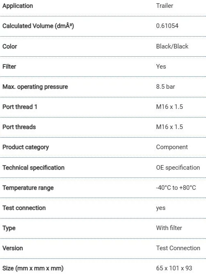This screenshot has height=274, width=206.
Task: Click the Temperature range value -40°C to +80°C
Action: pos(176,188)
